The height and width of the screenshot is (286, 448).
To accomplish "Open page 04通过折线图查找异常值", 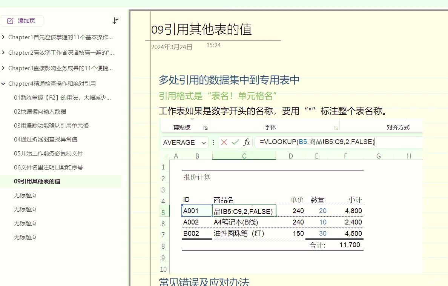I will (45, 140).
